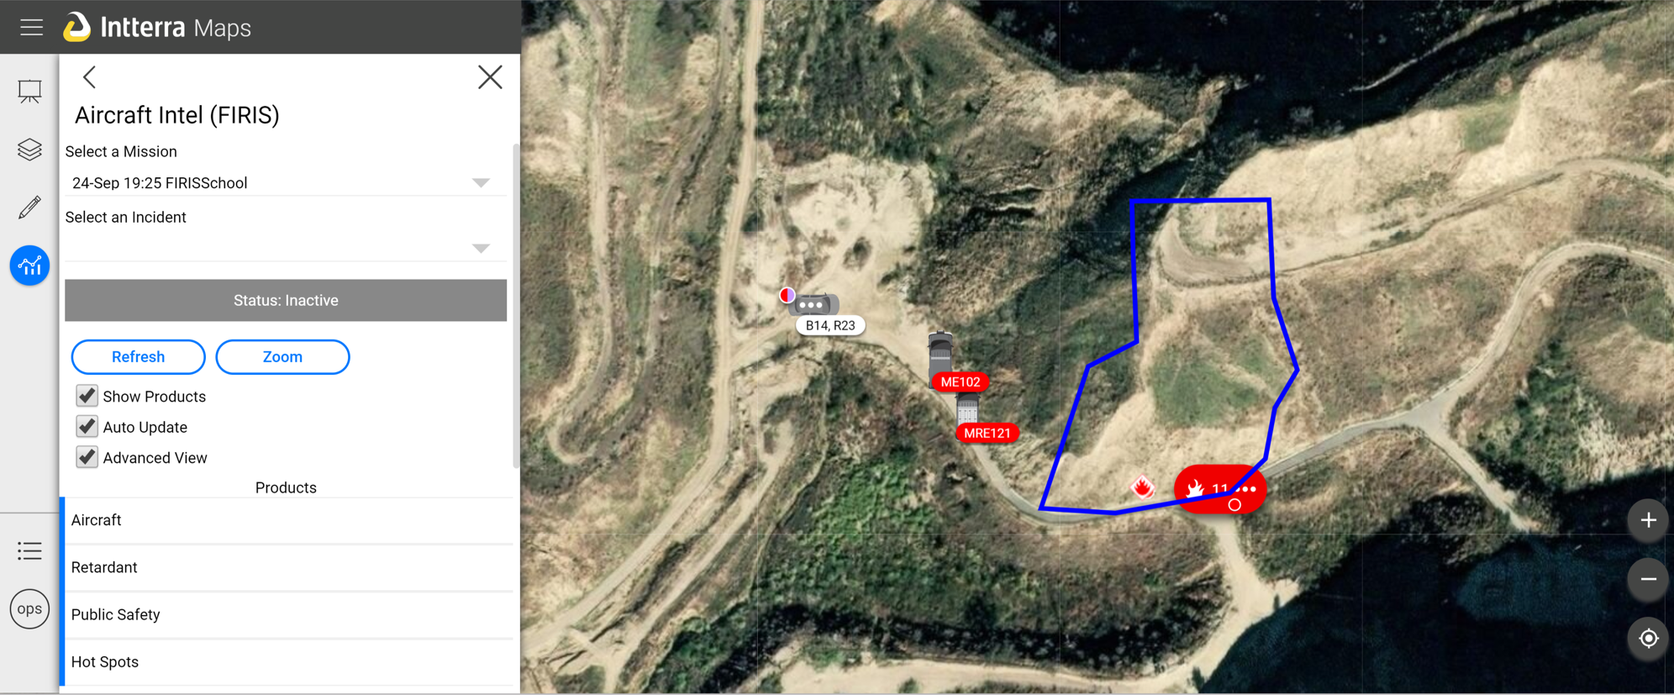
Task: Zoom out the map with minus button
Action: point(1648,579)
